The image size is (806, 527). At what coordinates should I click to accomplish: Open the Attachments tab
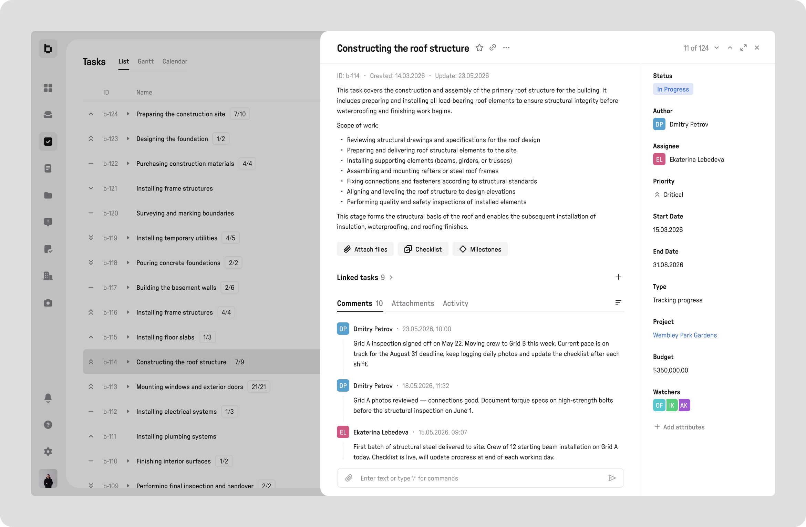click(x=413, y=303)
